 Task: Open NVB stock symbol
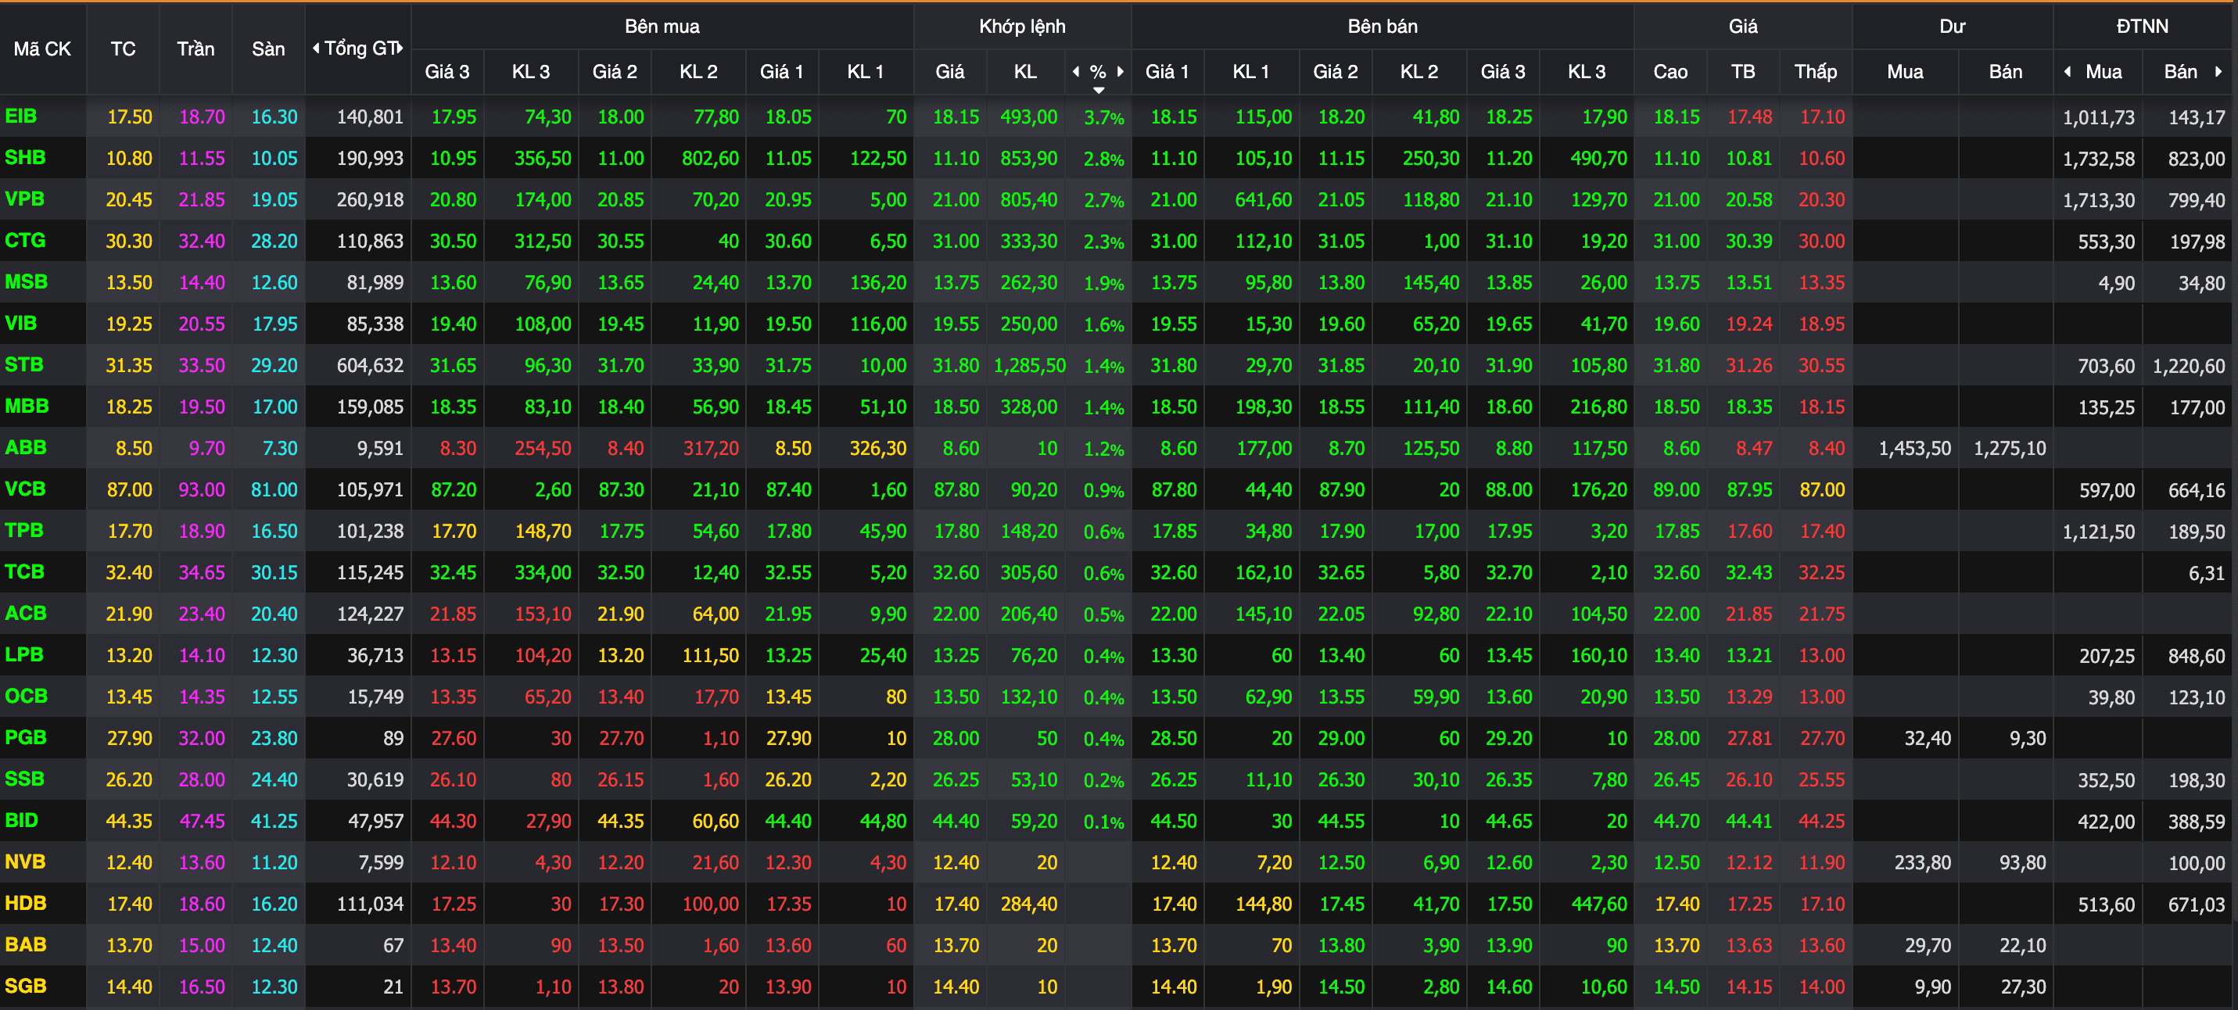pos(24,861)
